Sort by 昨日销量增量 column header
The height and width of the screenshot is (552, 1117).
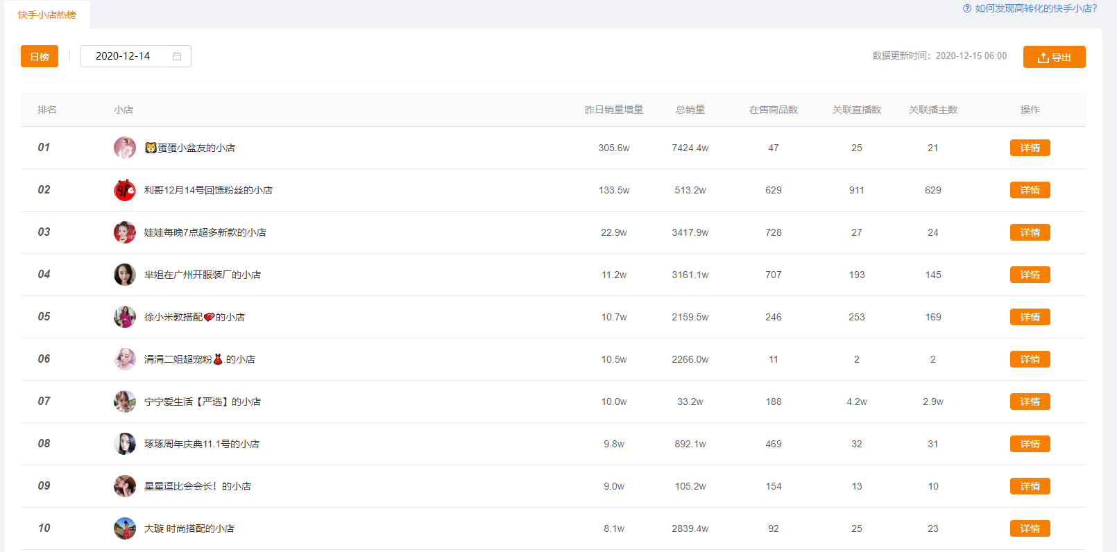(x=614, y=110)
